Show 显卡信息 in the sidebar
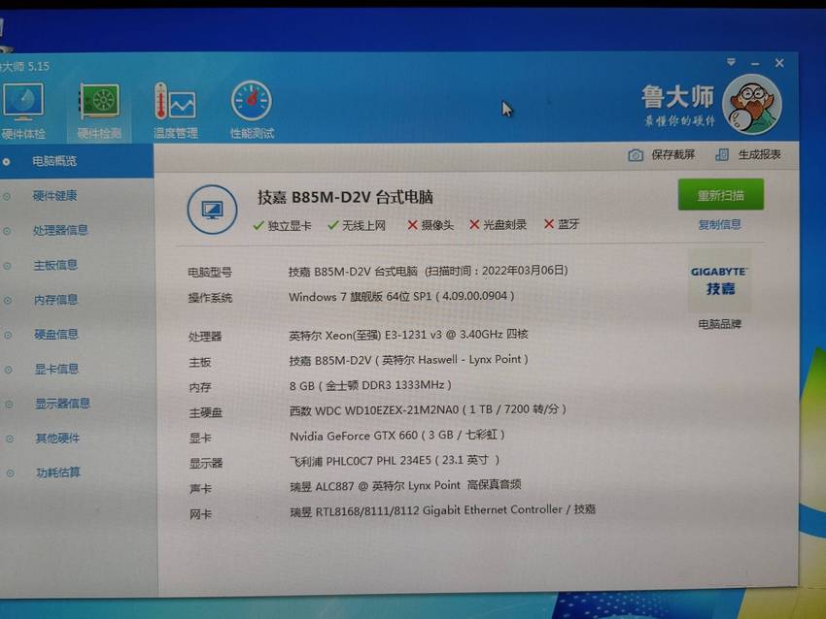Viewport: 826px width, 619px height. click(x=56, y=370)
